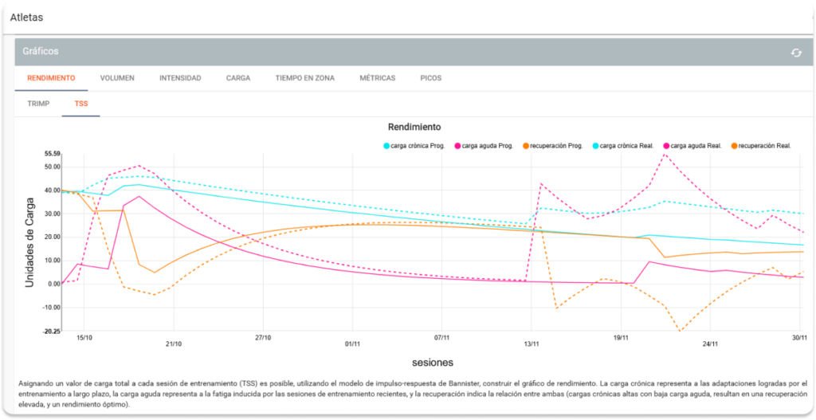Open the MÉTRICAS tab
The image size is (816, 420).
[378, 78]
